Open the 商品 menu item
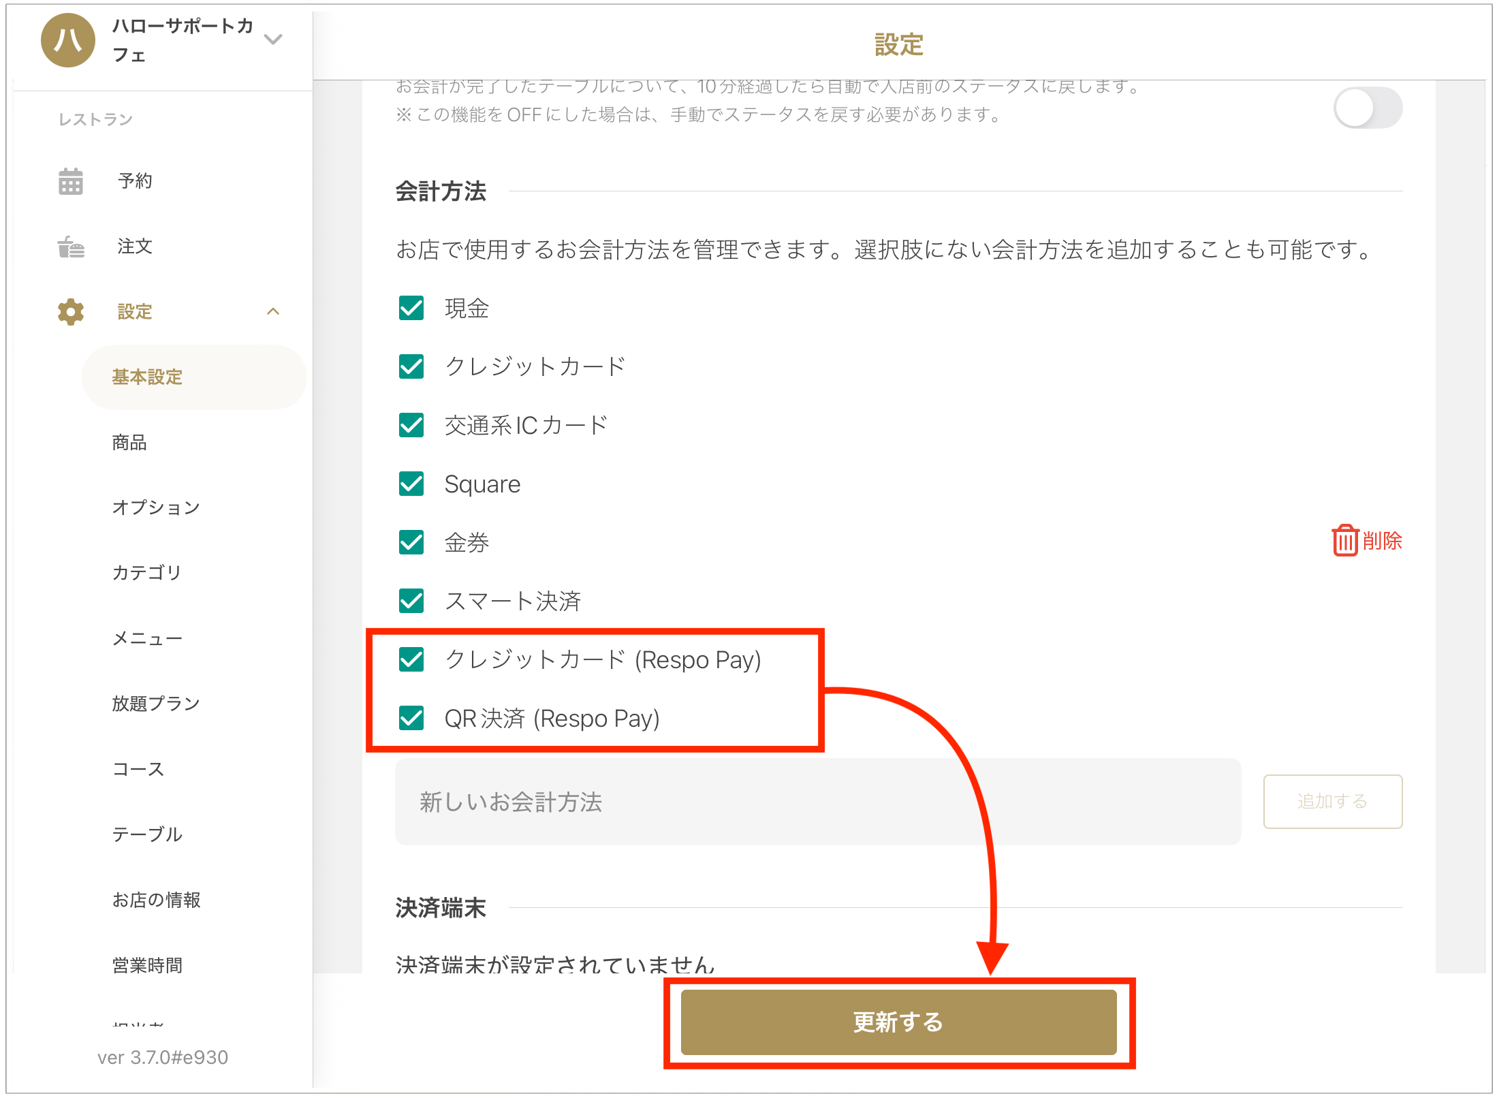The height and width of the screenshot is (1098, 1497). (x=129, y=443)
